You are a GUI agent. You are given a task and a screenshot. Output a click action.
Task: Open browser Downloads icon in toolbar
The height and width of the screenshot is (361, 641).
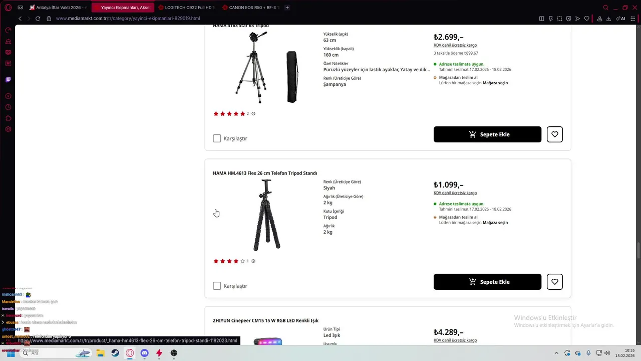coord(608,19)
